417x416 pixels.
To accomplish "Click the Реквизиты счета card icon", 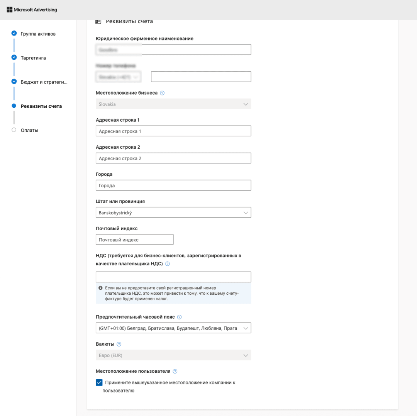I will (98, 21).
